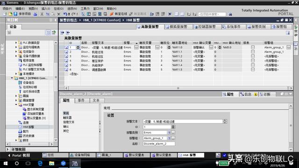Open 设备和网络 editor in bottom bar
The image size is (299, 168).
pos(82,155)
